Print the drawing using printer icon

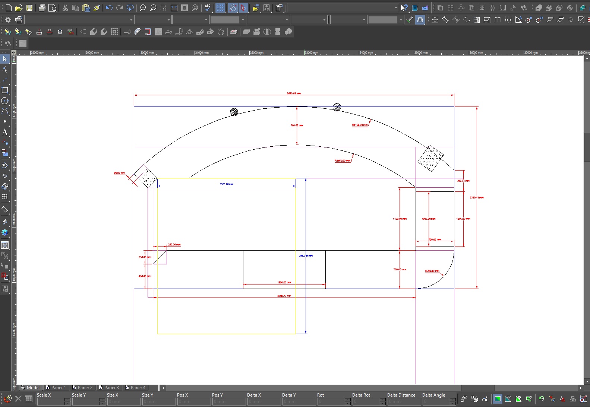click(42, 8)
